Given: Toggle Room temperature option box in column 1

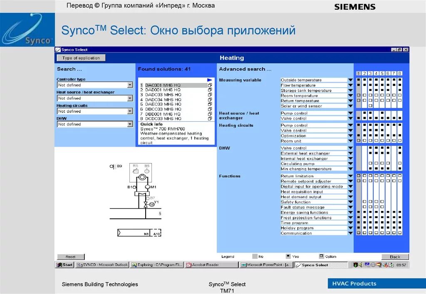Looking at the screenshot, I should point(359,95).
